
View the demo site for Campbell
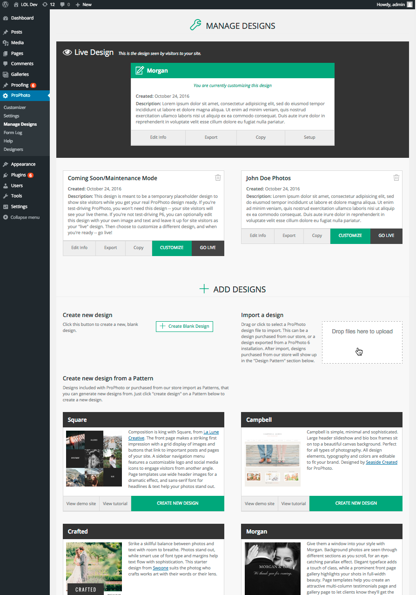click(260, 504)
